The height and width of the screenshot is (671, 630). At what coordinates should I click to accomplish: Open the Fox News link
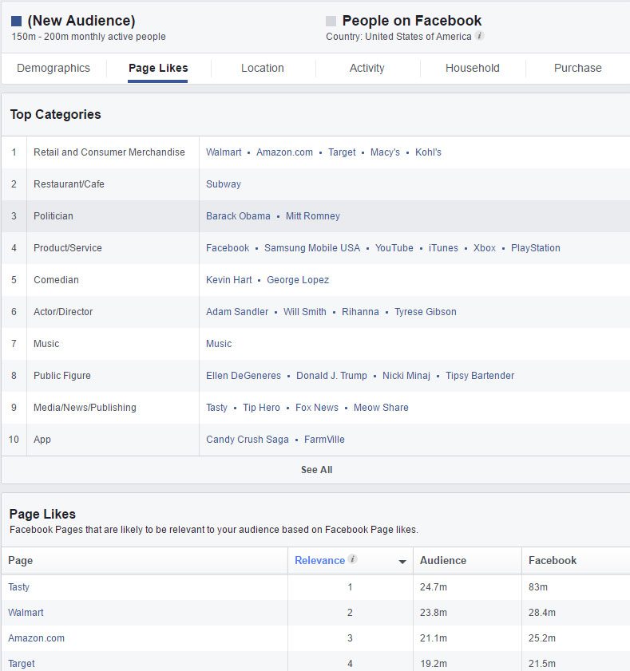[x=316, y=408]
